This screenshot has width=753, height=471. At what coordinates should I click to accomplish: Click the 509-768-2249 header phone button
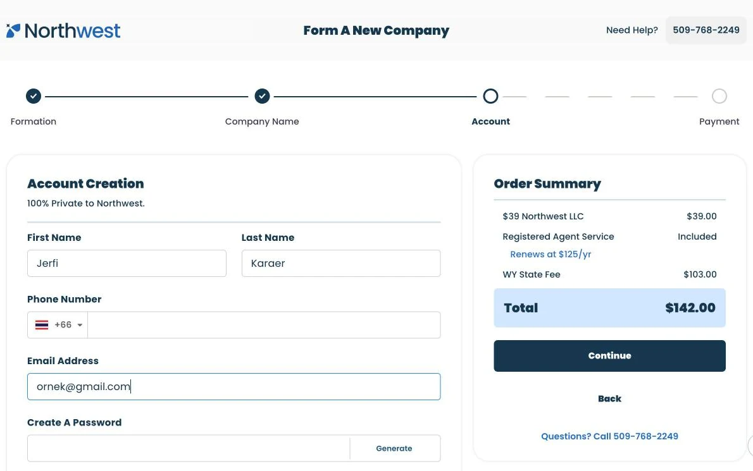pyautogui.click(x=706, y=30)
